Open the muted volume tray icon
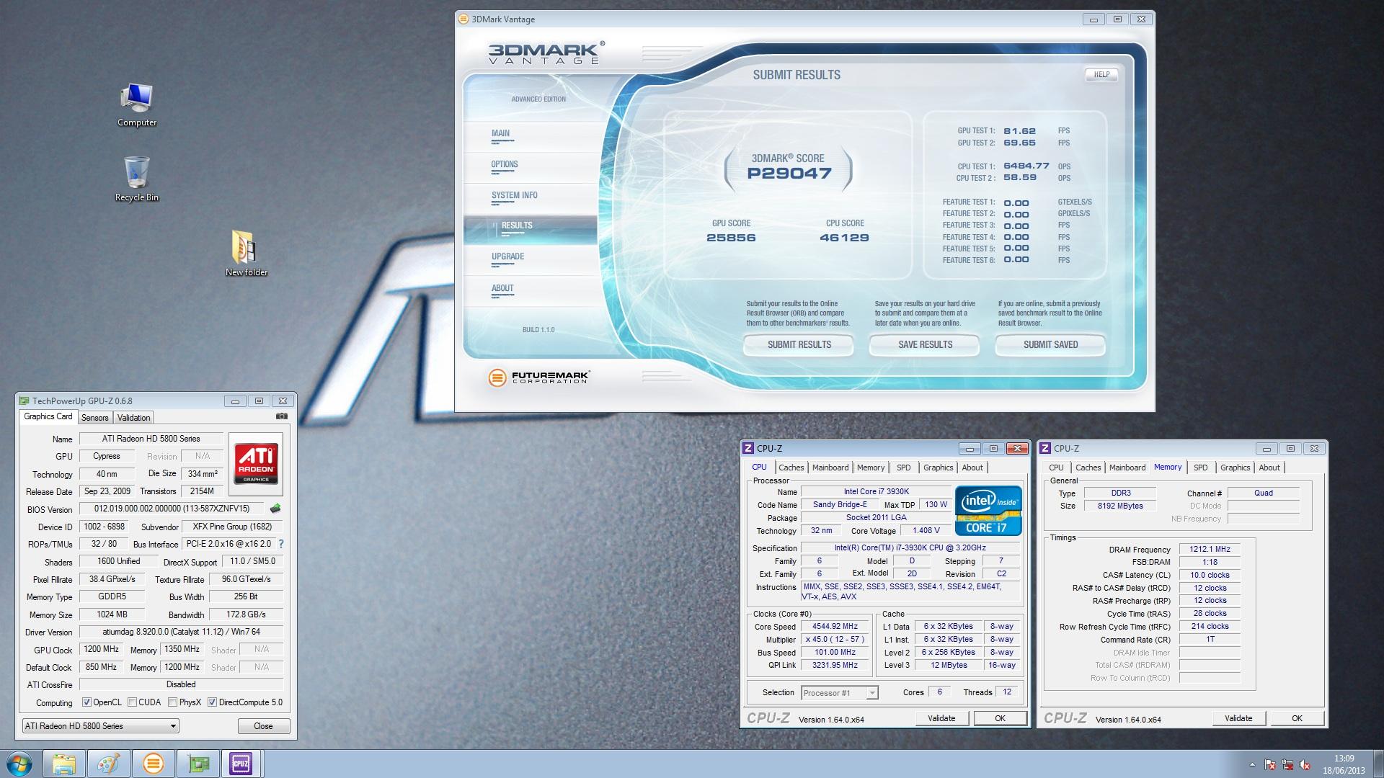Image resolution: width=1384 pixels, height=778 pixels. click(x=1306, y=765)
